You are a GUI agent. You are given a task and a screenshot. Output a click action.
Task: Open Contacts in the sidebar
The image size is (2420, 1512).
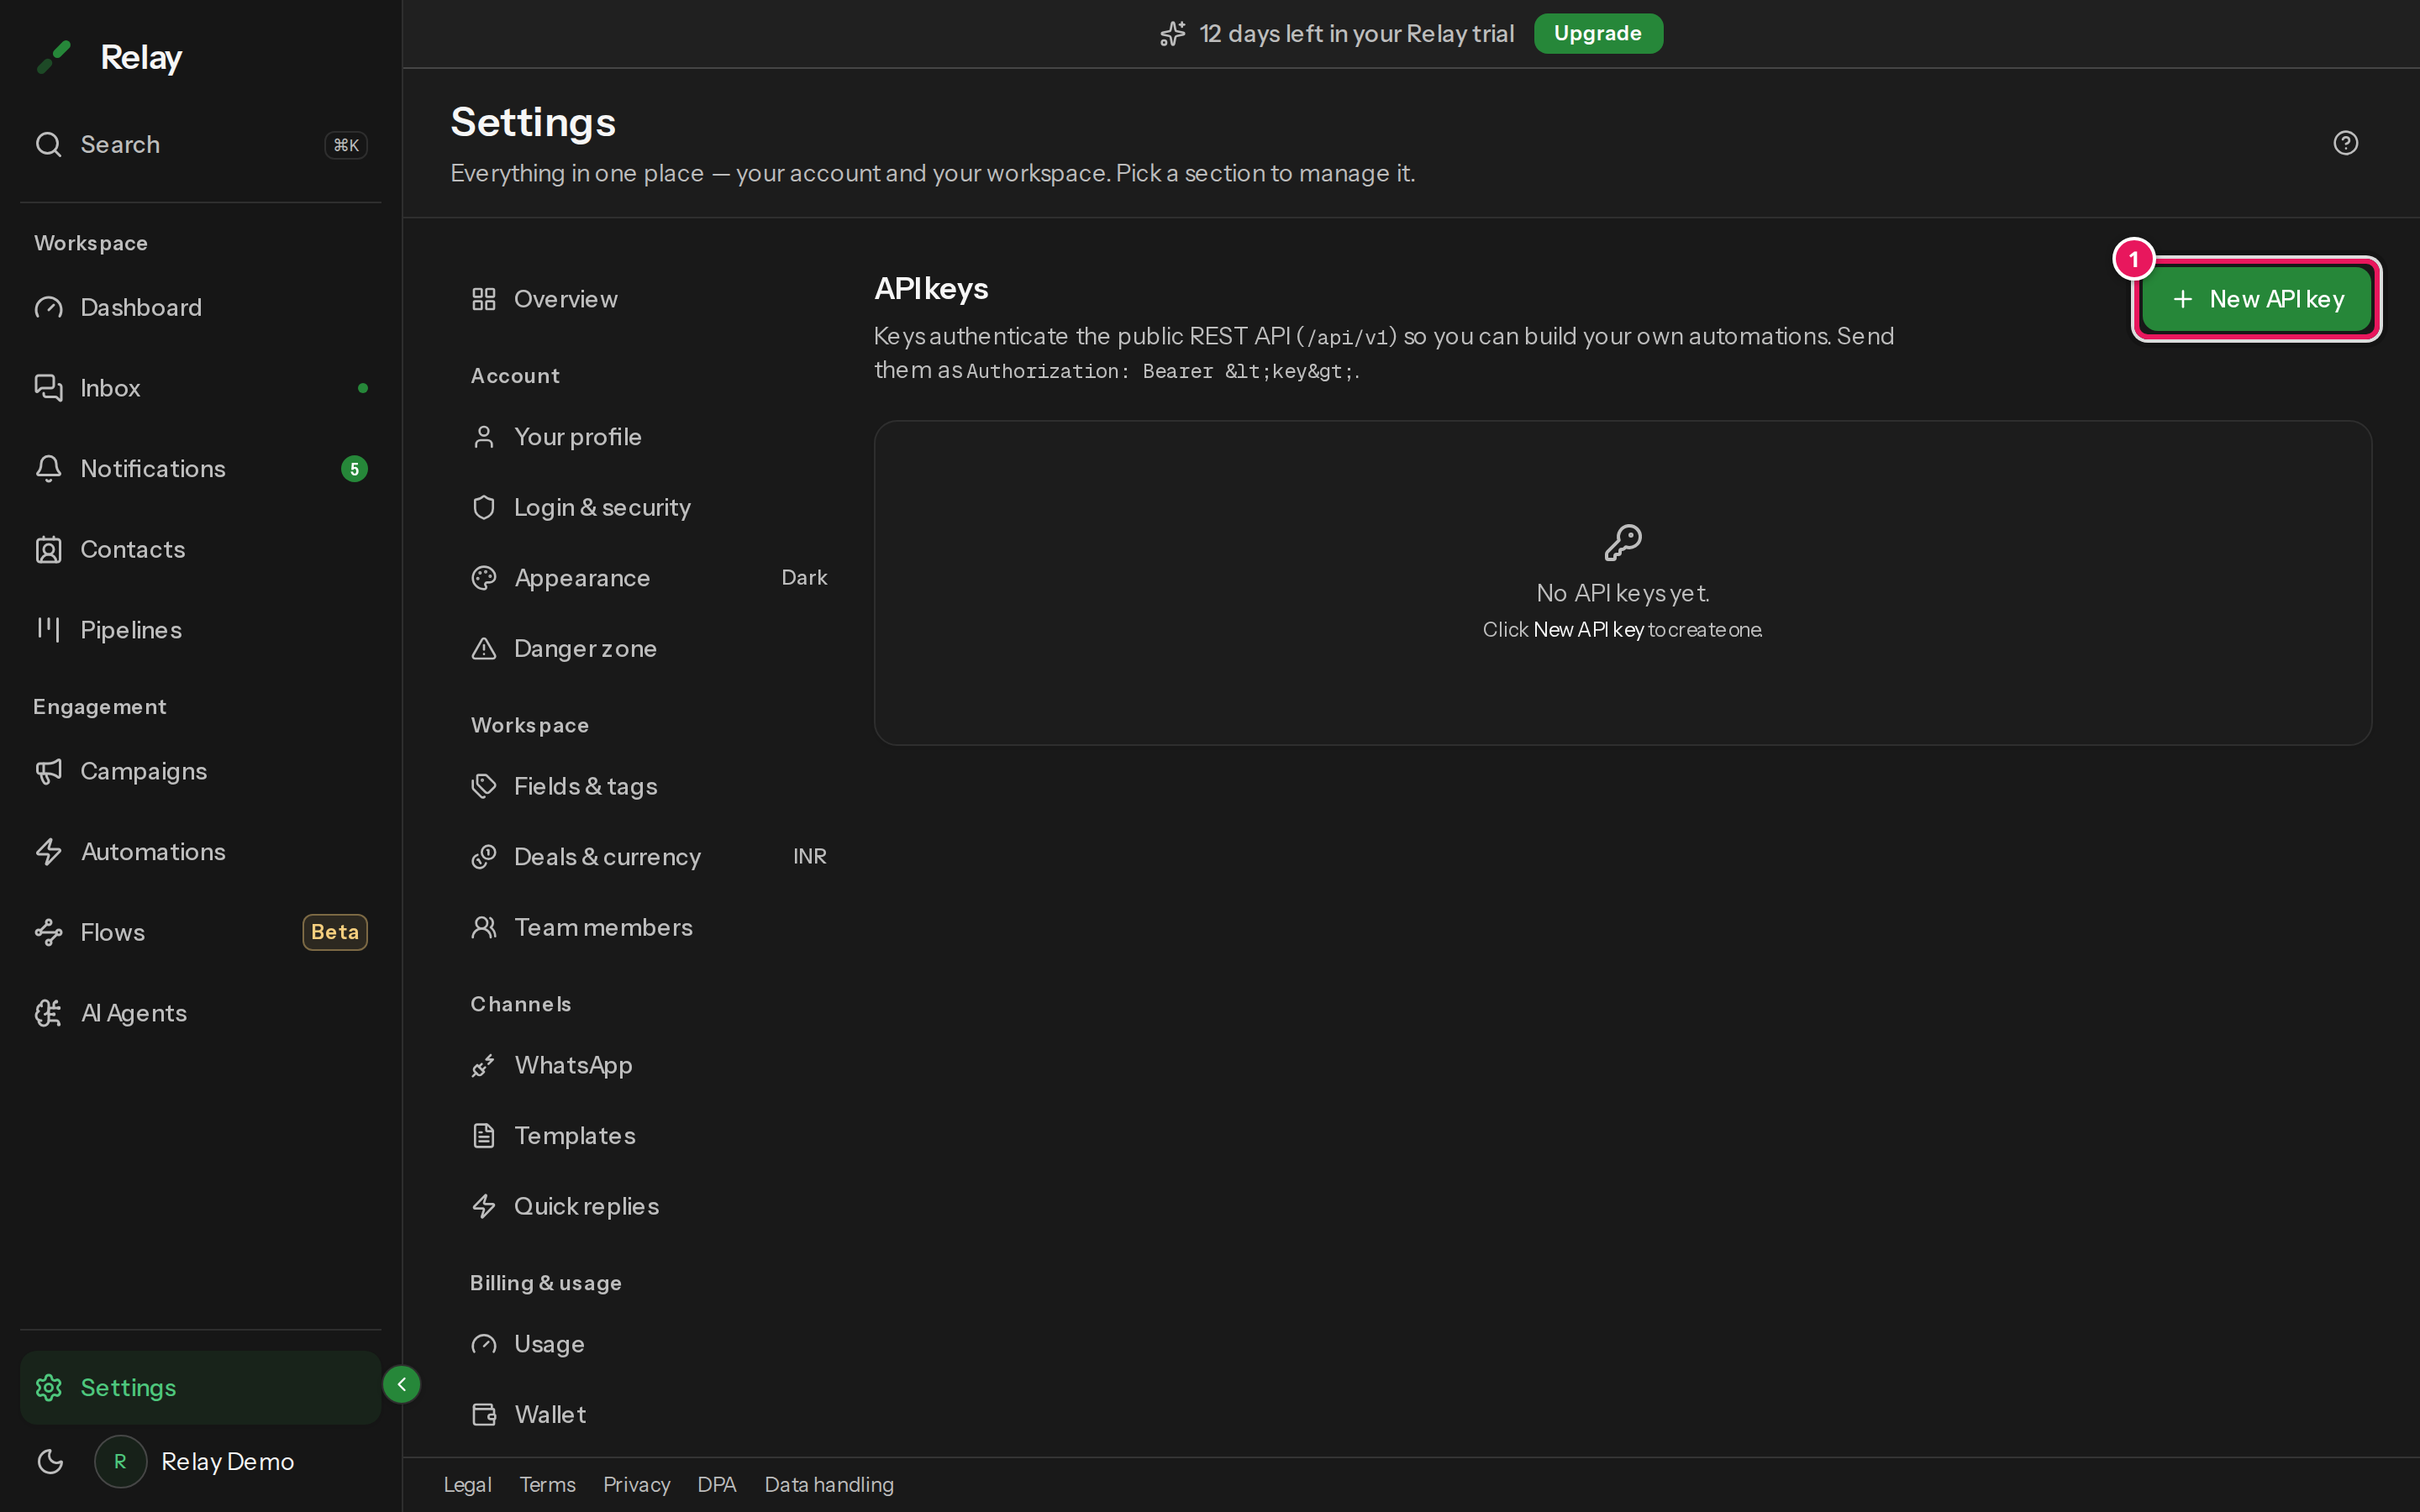(x=200, y=549)
